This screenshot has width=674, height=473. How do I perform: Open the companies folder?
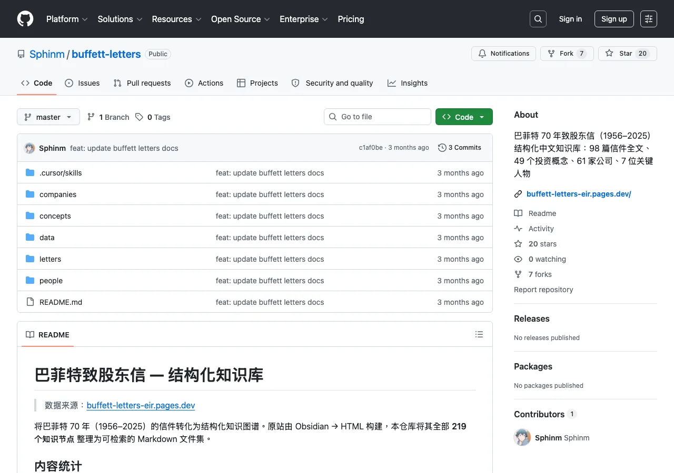58,194
